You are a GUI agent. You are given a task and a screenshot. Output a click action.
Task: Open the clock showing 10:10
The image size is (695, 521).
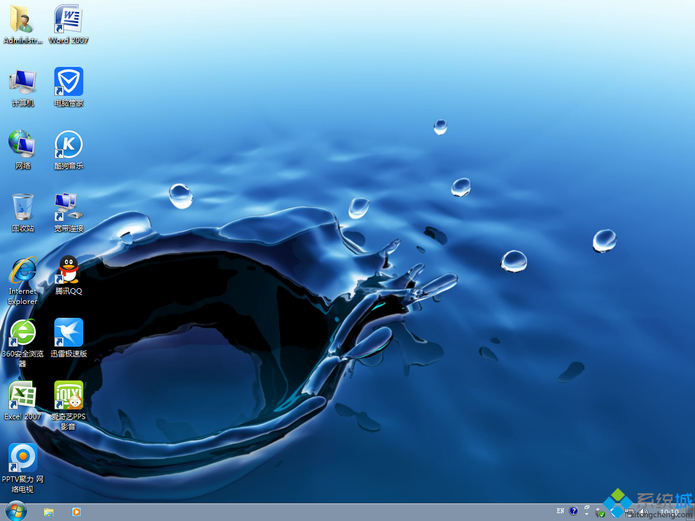tap(671, 511)
